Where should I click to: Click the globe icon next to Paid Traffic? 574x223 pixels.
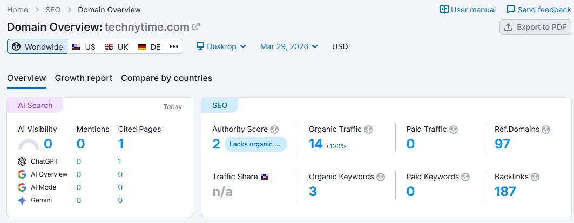click(454, 130)
